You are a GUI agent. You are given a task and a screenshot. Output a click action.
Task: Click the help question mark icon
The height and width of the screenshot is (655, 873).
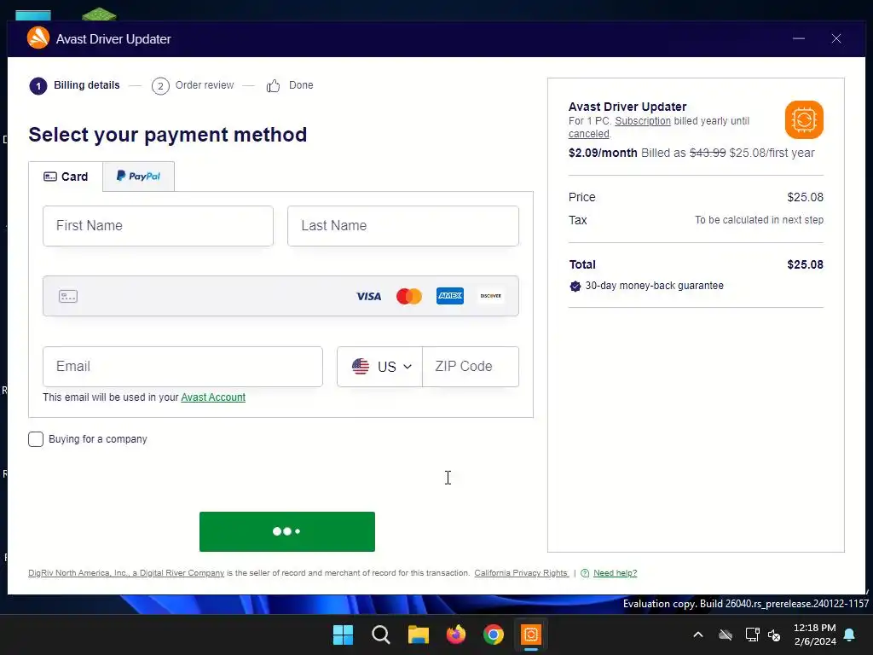coord(585,573)
